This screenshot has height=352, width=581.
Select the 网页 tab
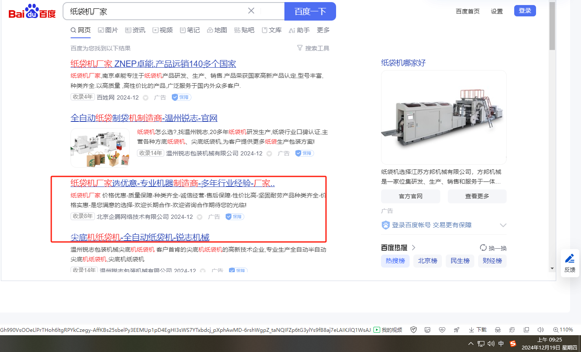(81, 30)
